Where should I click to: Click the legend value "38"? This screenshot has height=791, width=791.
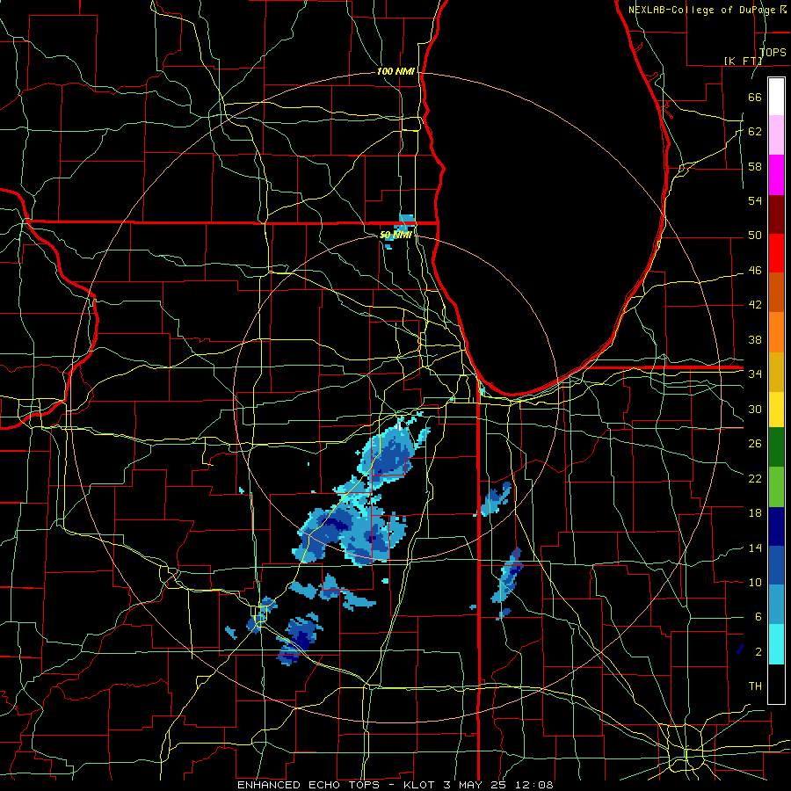(x=755, y=339)
